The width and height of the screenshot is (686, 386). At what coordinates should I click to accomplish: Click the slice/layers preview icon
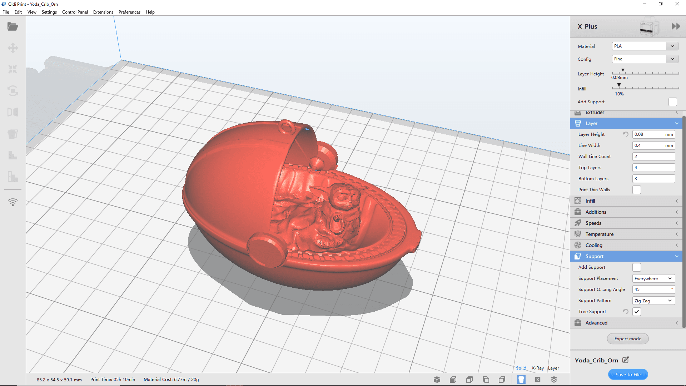click(x=553, y=380)
